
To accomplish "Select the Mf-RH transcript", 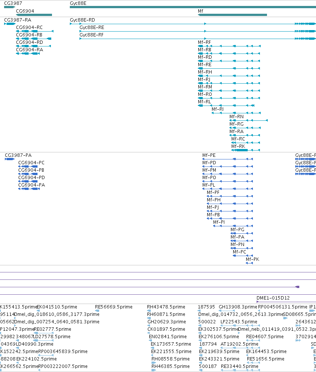I will (x=229, y=76).
